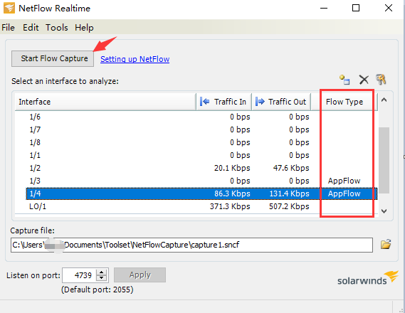This screenshot has width=405, height=313.
Task: Click the interface list scroll down arrow
Action: 384,211
